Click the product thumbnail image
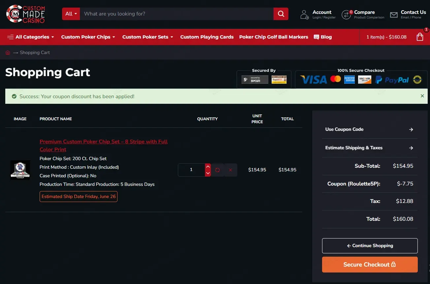The height and width of the screenshot is (284, 430). click(x=20, y=170)
